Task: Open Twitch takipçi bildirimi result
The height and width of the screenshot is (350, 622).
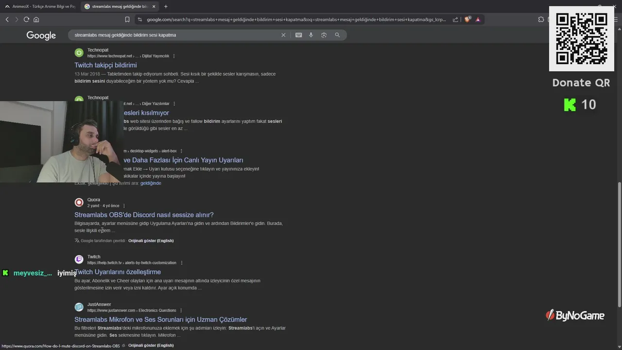Action: click(x=105, y=65)
